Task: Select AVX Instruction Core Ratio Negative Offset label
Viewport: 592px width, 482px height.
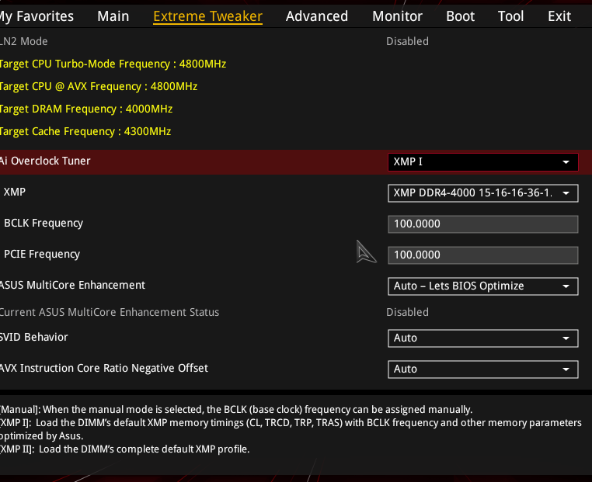Action: click(x=104, y=368)
